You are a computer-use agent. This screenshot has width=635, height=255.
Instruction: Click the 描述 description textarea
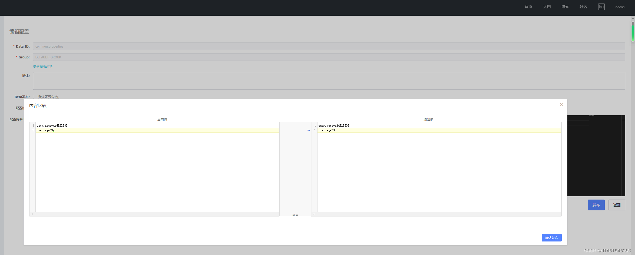pyautogui.click(x=329, y=81)
